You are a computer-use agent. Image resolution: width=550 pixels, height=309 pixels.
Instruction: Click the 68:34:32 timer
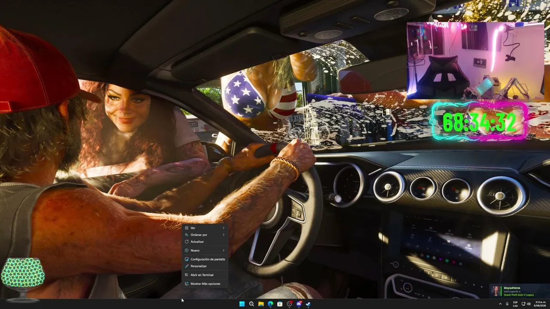click(479, 122)
